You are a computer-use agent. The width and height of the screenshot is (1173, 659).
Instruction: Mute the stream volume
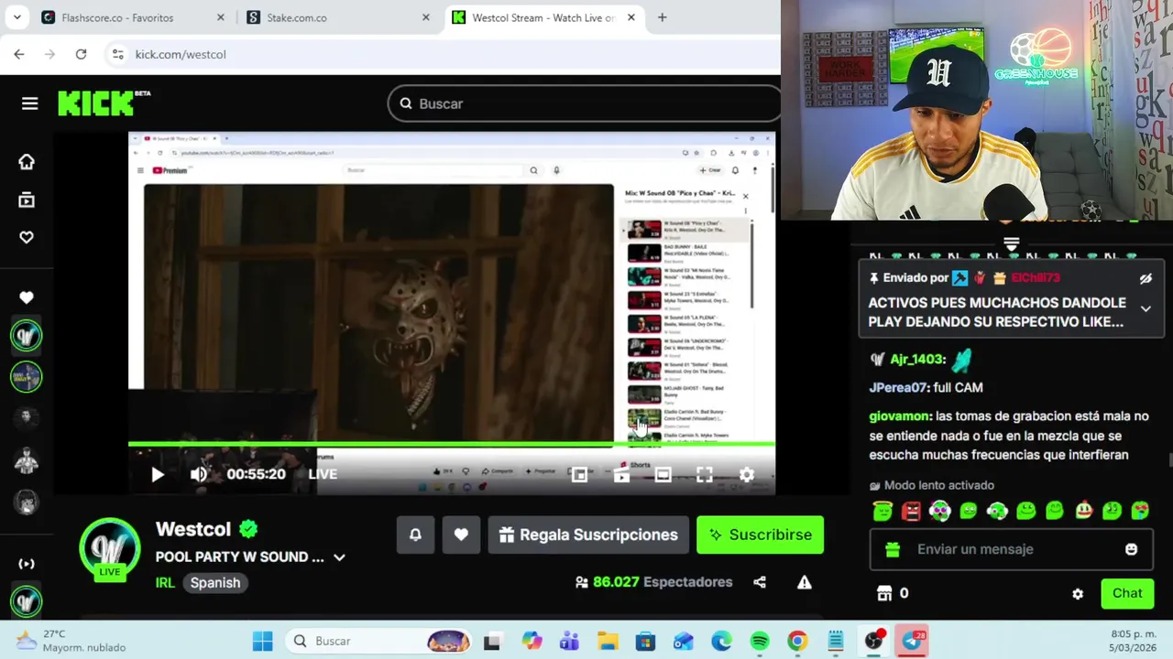pyautogui.click(x=199, y=474)
